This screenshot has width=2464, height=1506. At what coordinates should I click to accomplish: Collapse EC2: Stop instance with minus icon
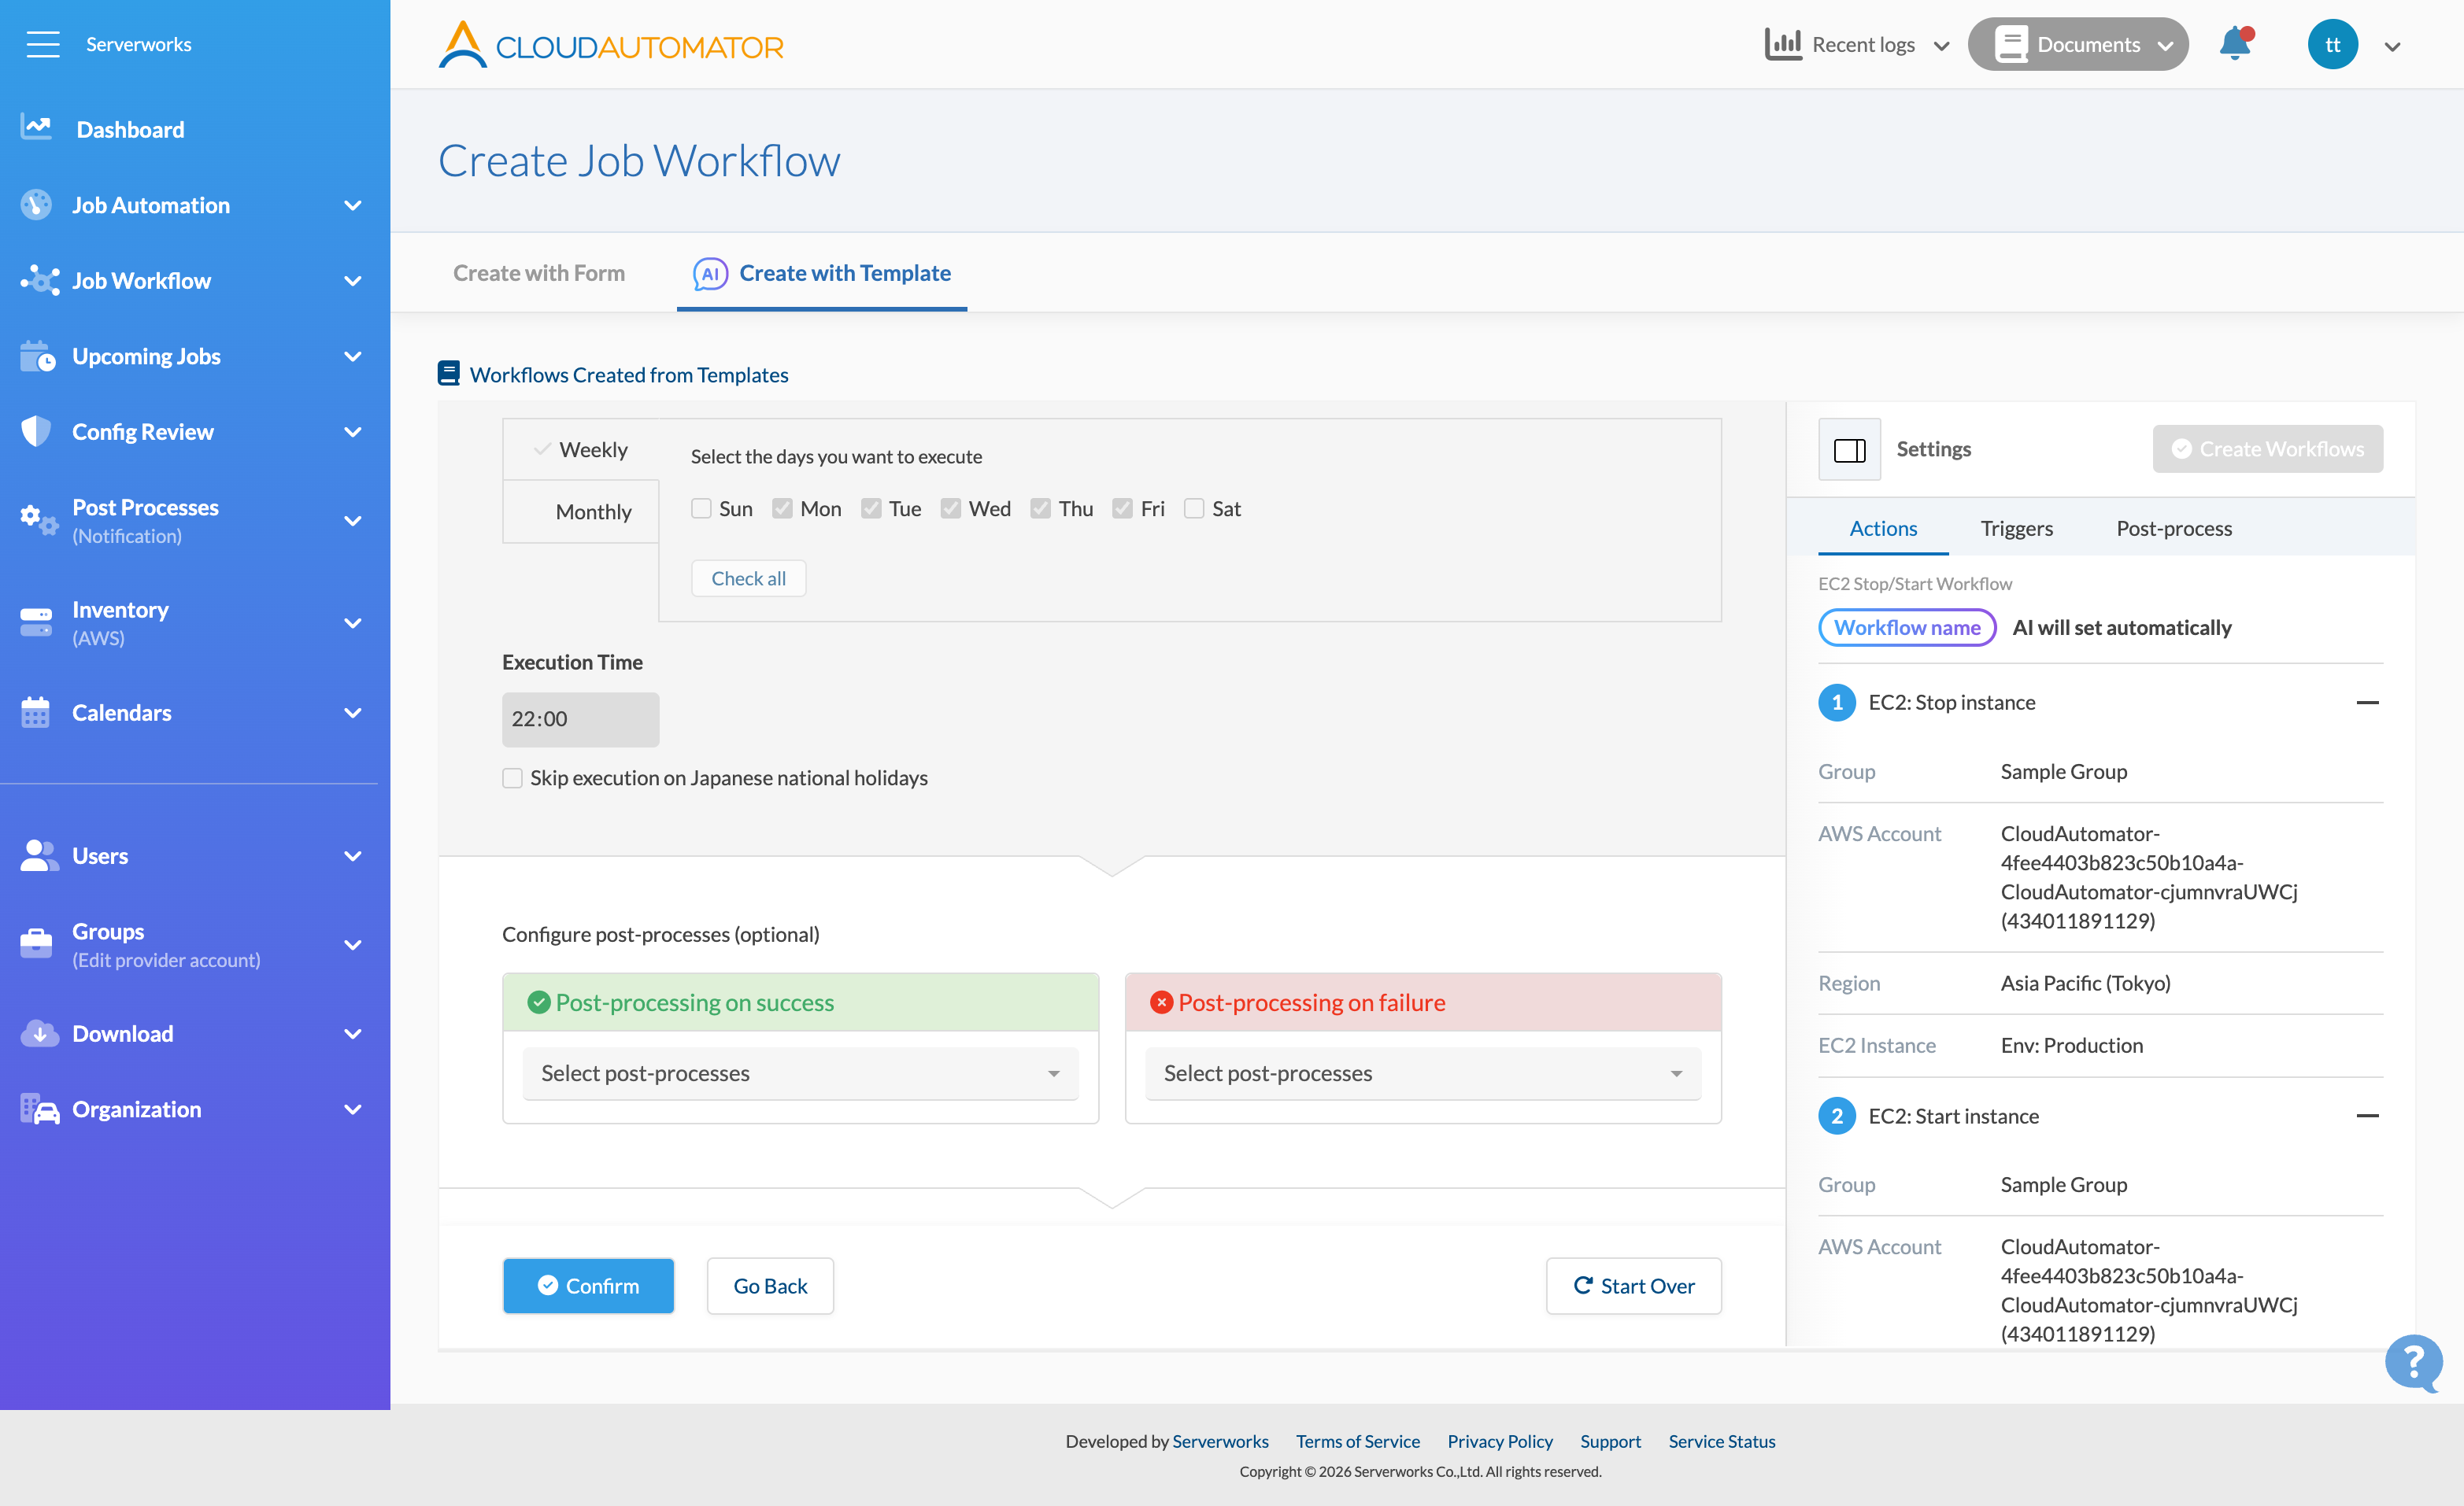pos(2368,703)
